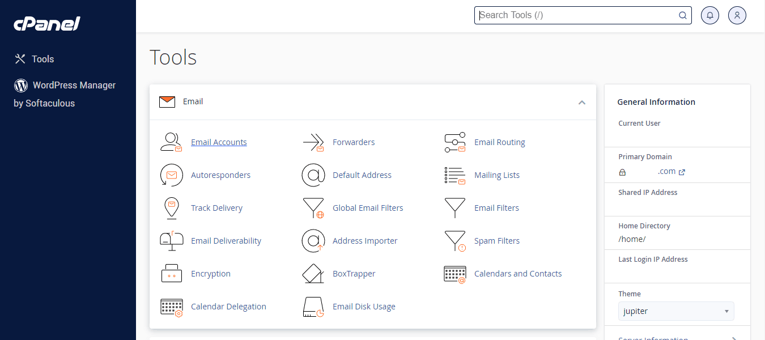Open the Email Deliverability link
The image size is (765, 340).
226,241
